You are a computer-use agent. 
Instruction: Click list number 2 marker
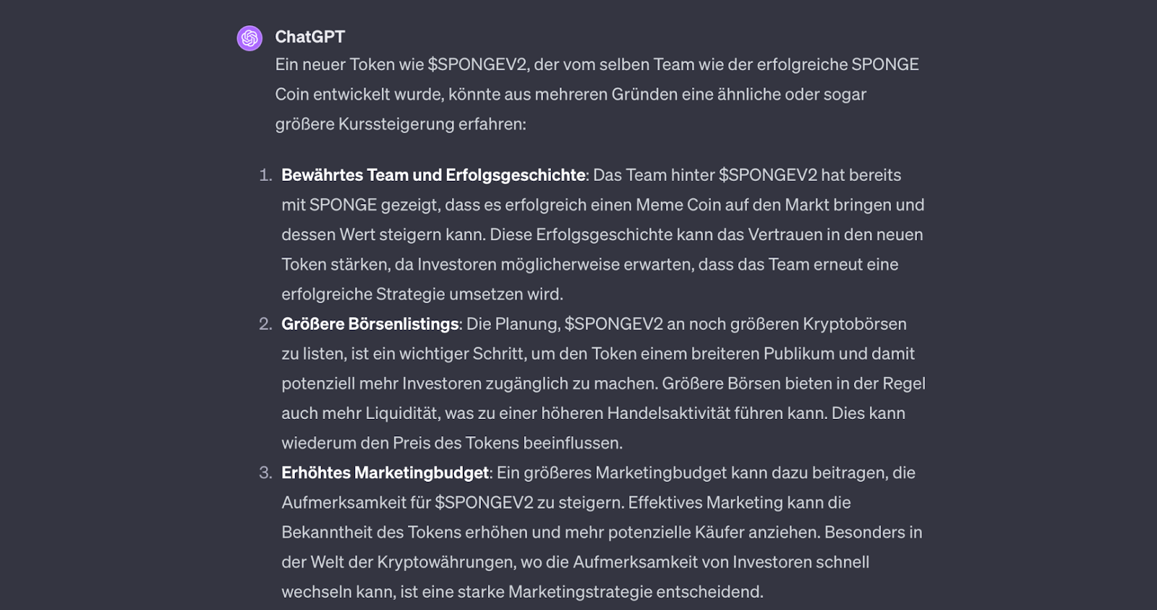(x=265, y=324)
